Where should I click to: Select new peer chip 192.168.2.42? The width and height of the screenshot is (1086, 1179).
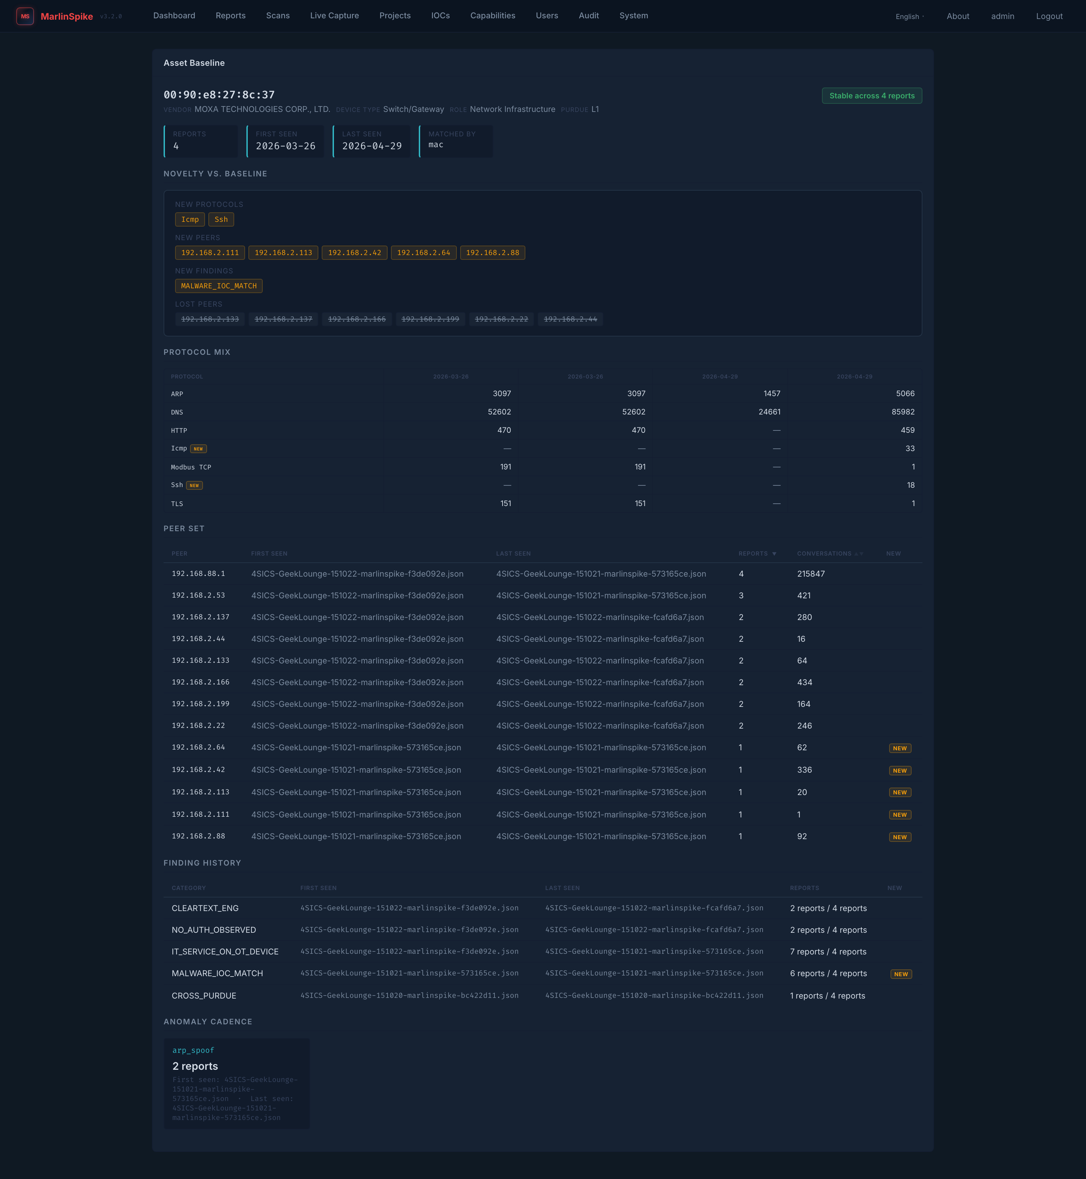(354, 253)
